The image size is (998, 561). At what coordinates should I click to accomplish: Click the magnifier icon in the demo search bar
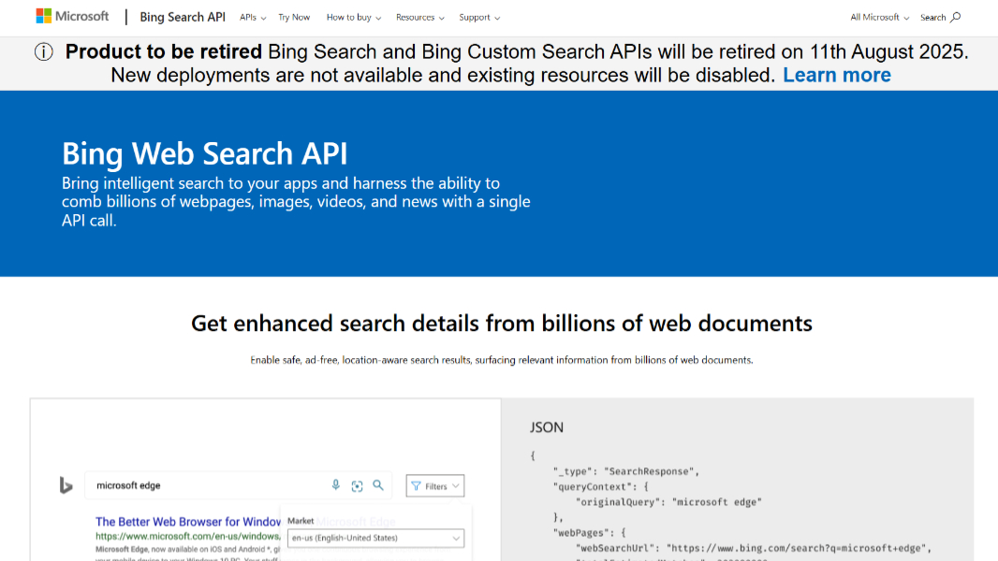pos(377,485)
